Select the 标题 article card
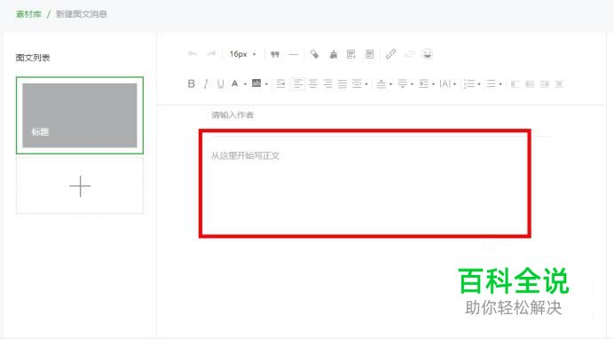Screen dimensions: 614x347 click(x=80, y=115)
